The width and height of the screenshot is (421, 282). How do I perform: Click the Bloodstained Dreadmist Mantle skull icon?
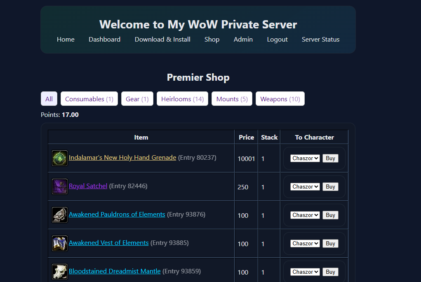tap(60, 272)
